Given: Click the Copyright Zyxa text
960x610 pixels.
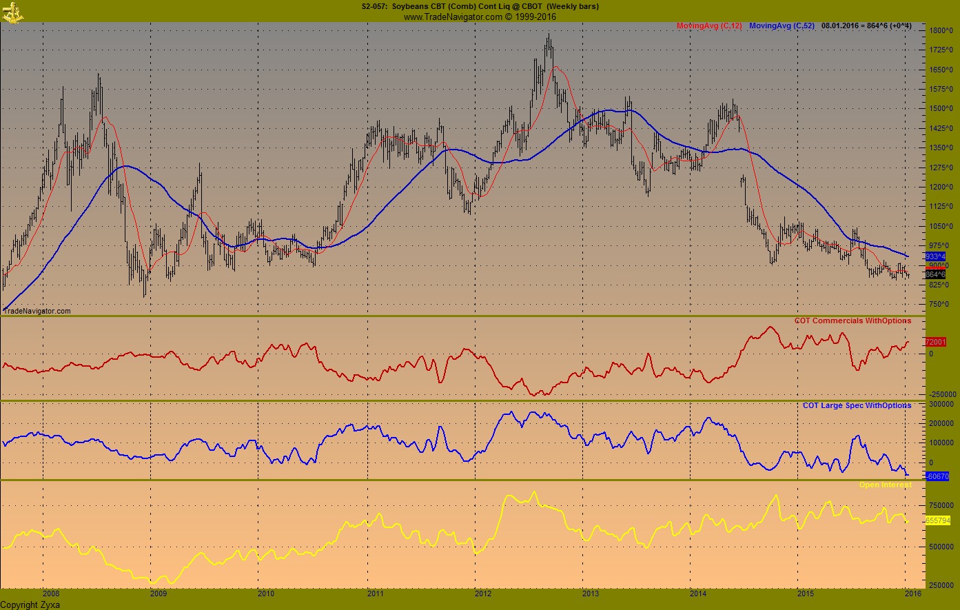Looking at the screenshot, I should (x=30, y=604).
